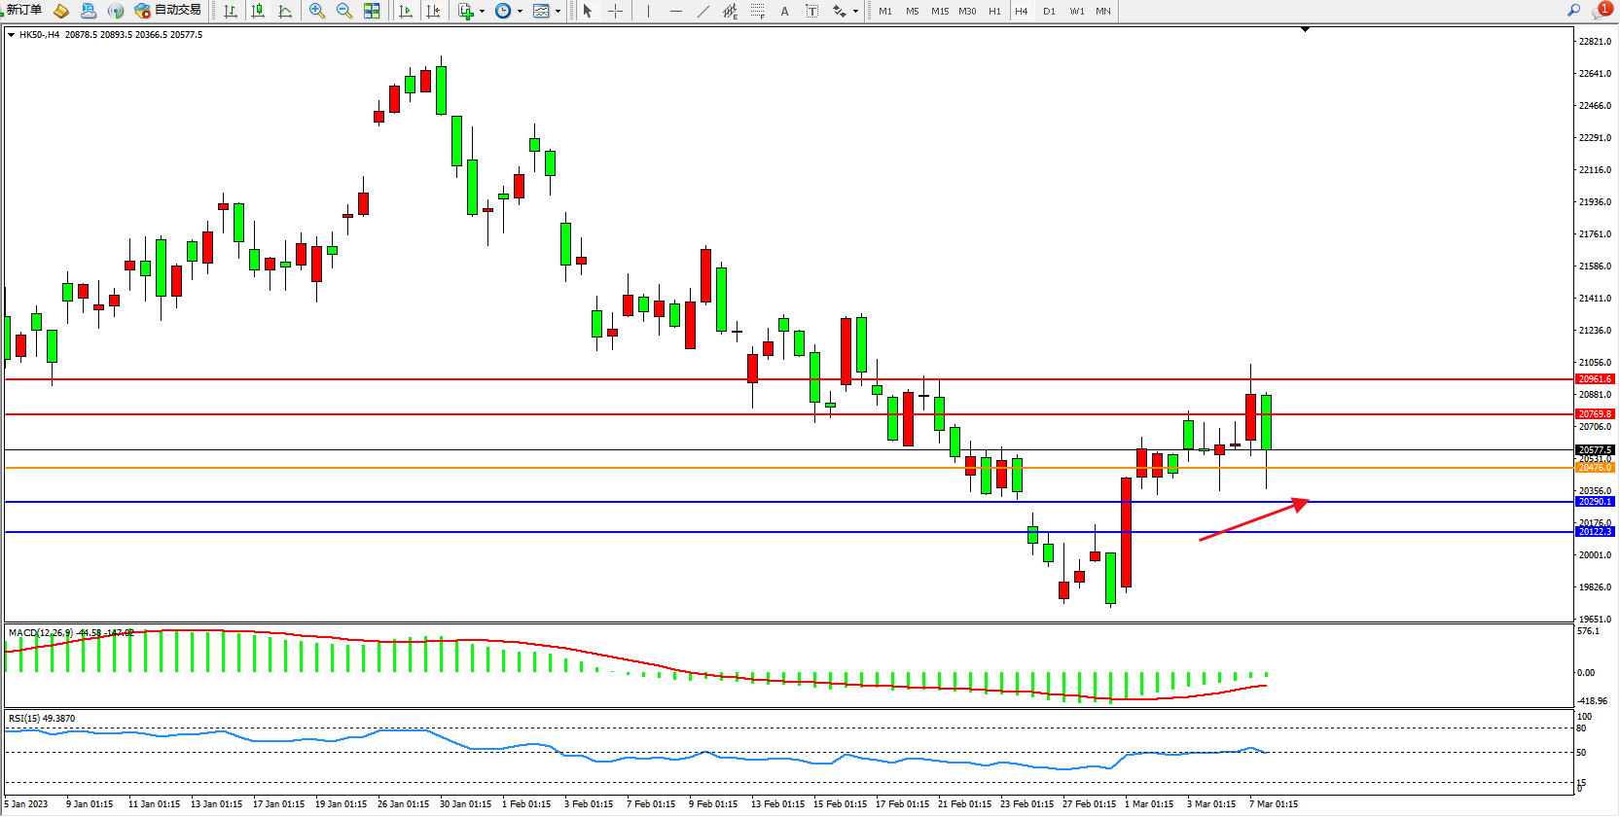1620x817 pixels.
Task: Switch to the D1 timeframe
Action: [x=1049, y=11]
